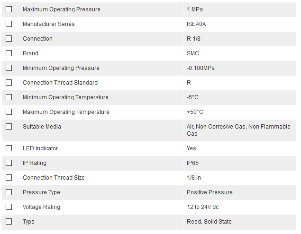301x234 pixels.
Task: Select the Connection R 1/8 checkbox
Action: [9, 38]
